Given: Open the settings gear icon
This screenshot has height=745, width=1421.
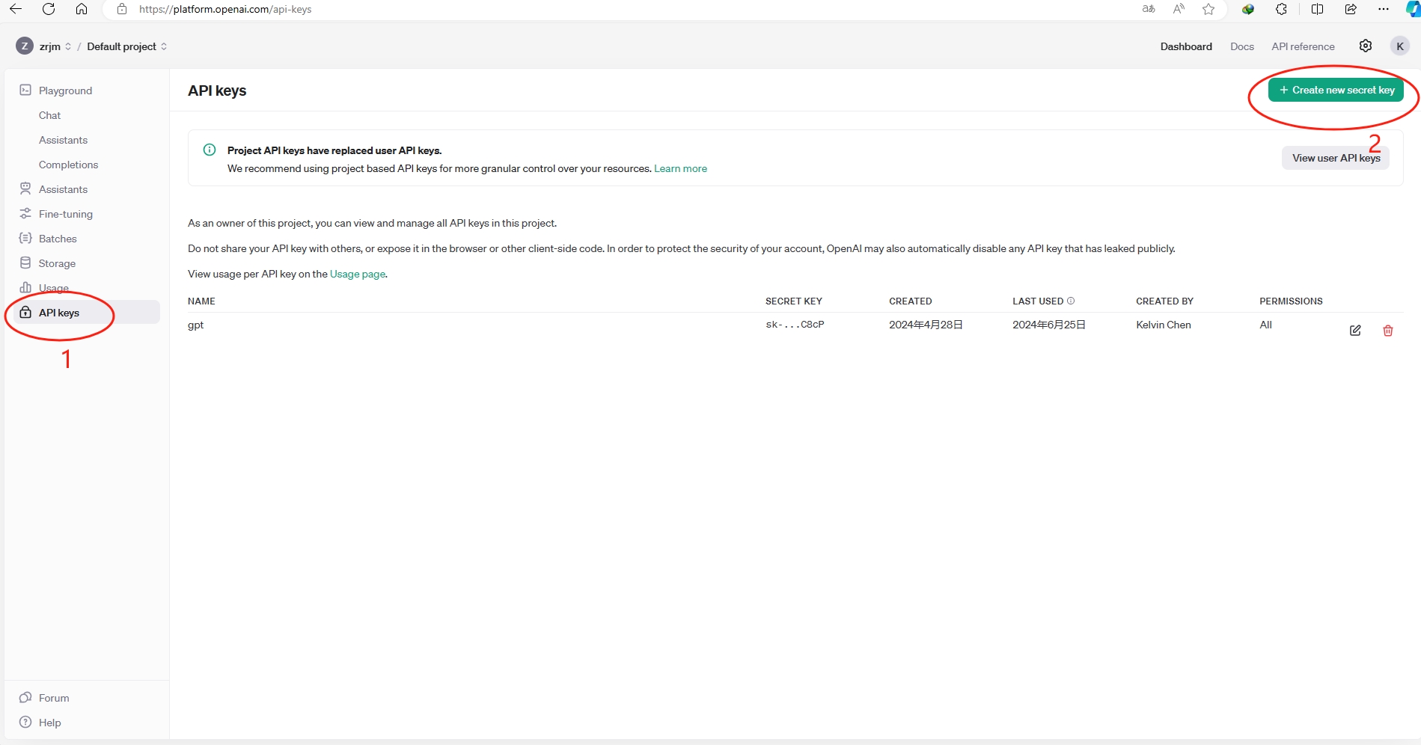Looking at the screenshot, I should tap(1366, 46).
